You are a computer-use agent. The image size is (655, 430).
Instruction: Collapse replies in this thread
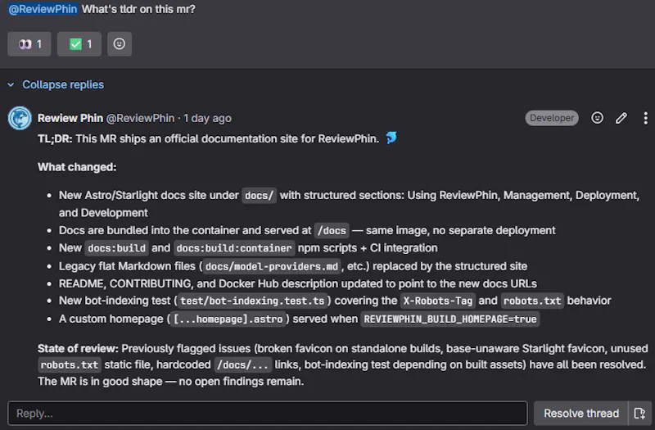63,85
